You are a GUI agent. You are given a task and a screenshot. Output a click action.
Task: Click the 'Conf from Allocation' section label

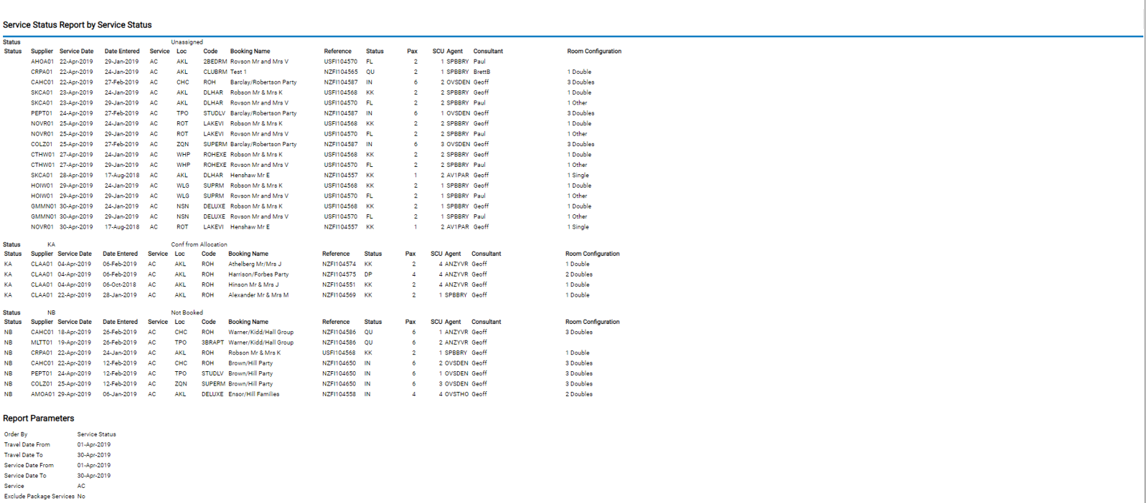(199, 244)
